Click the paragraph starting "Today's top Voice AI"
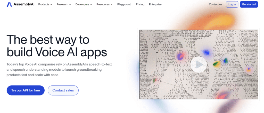 tap(59, 70)
